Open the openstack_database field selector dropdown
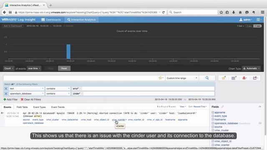This screenshot has width=267, height=150. tap(26, 94)
